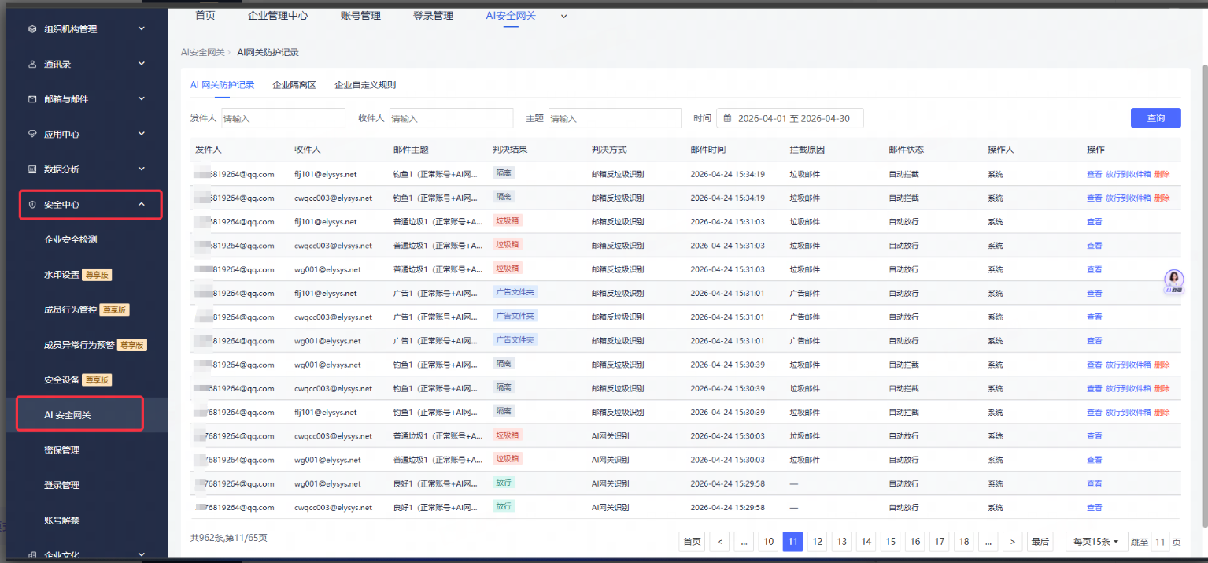Click the 通讯录 contacts icon in sidebar
This screenshot has width=1208, height=563.
click(32, 64)
